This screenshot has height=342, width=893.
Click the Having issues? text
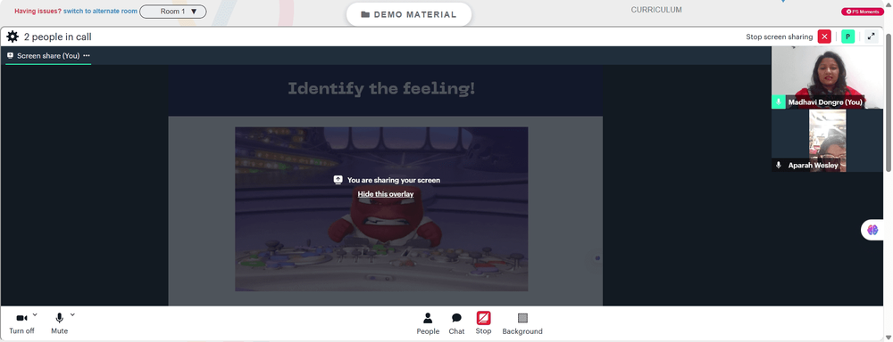coord(38,12)
